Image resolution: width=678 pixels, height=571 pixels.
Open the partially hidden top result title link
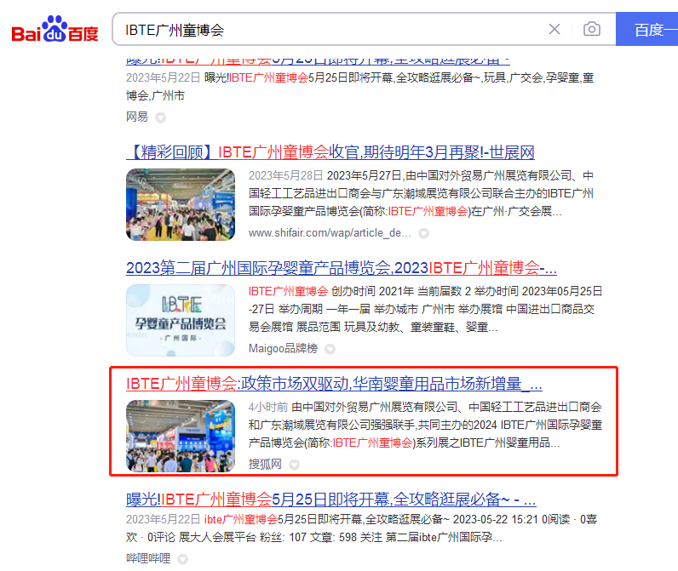318,60
